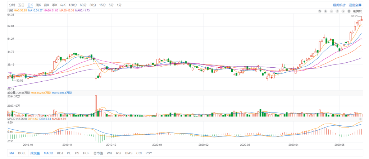Viewport: 369px width, 159px height.
Task: Select the 月K monthly tab
Action: click(x=46, y=5)
